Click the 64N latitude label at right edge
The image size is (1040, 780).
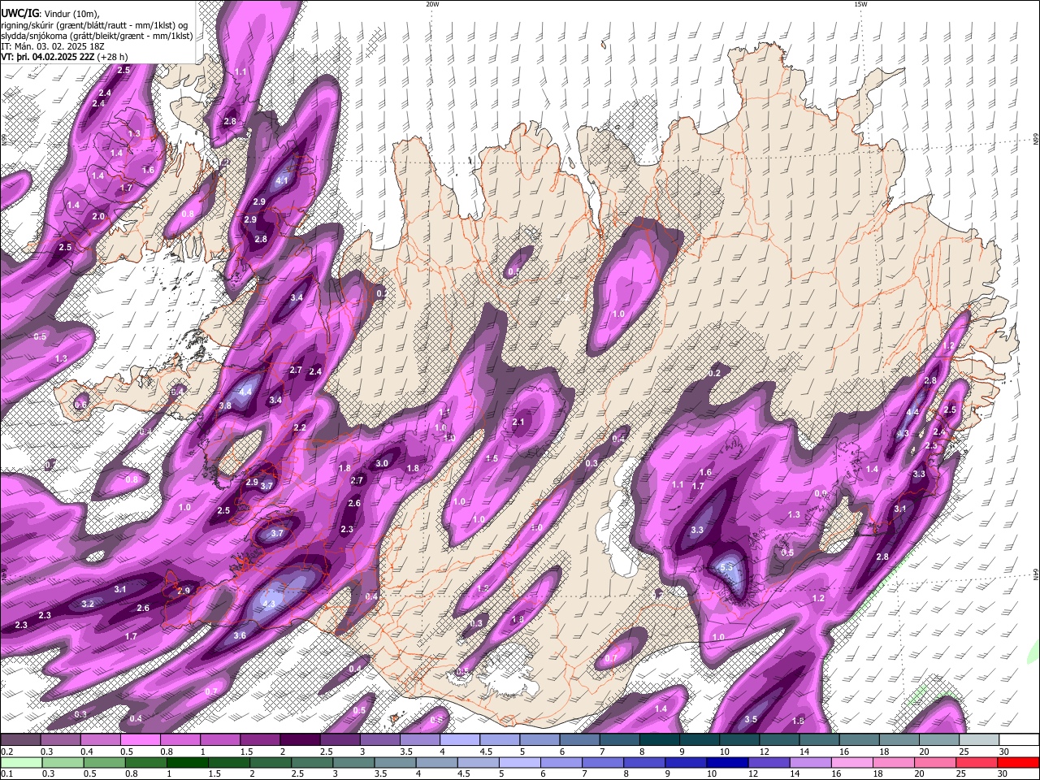1036,575
